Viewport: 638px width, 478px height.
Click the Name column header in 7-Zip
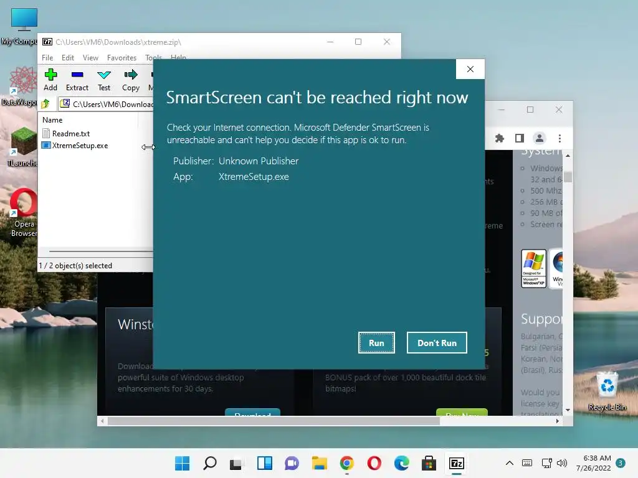coord(52,120)
